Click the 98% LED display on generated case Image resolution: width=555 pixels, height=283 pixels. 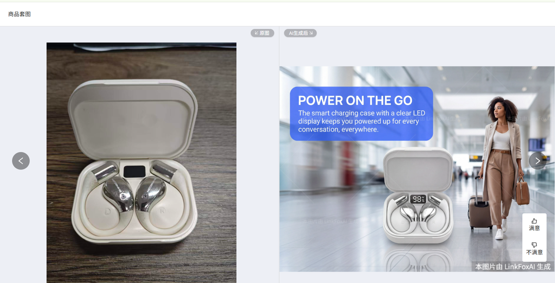click(418, 199)
